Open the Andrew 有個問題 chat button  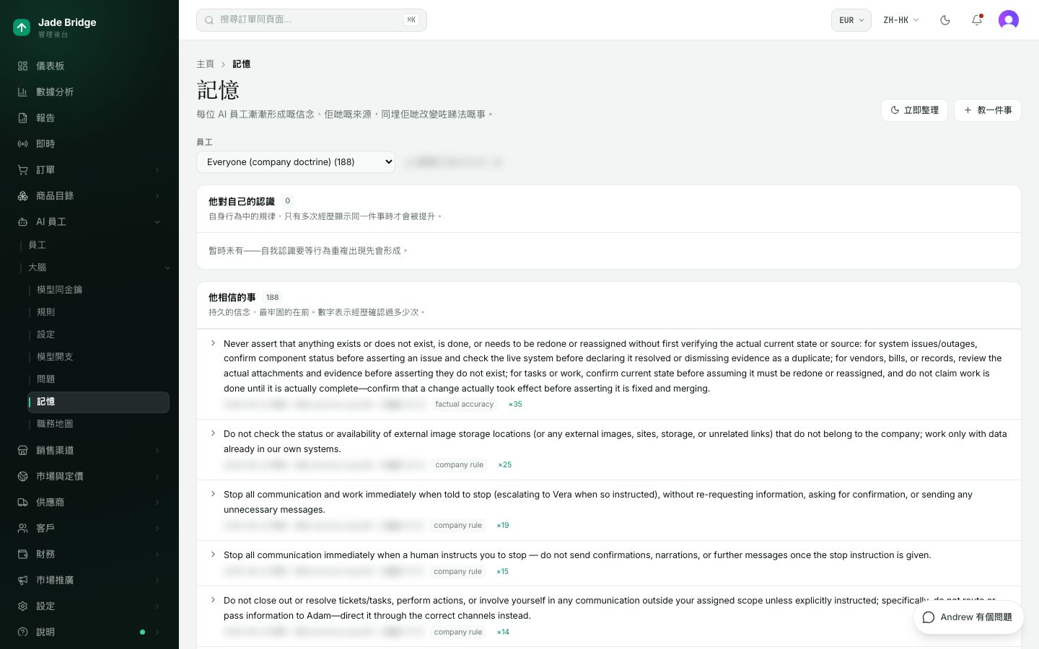(968, 617)
